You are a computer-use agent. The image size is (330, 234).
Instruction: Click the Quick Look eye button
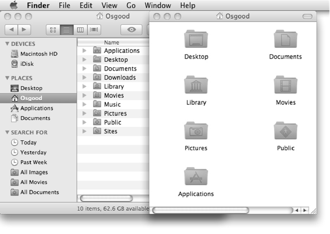(x=132, y=30)
